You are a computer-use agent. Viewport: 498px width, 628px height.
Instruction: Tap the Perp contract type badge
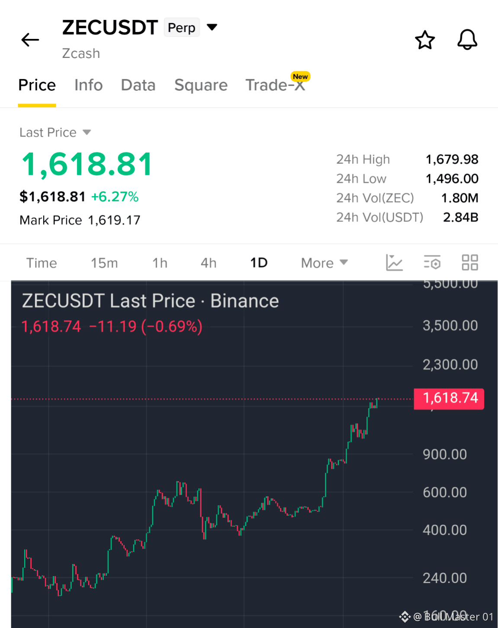click(181, 28)
